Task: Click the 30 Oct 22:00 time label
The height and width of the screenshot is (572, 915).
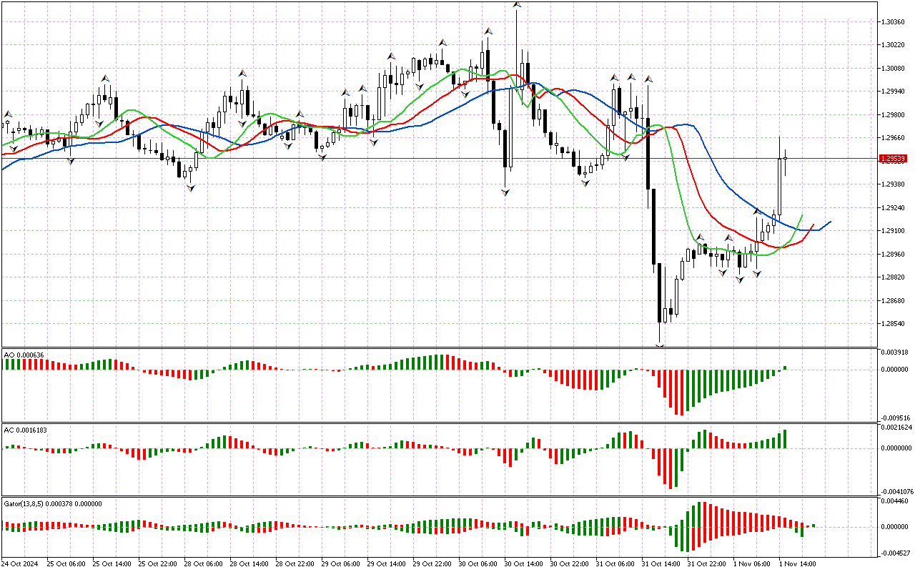Action: [x=571, y=563]
